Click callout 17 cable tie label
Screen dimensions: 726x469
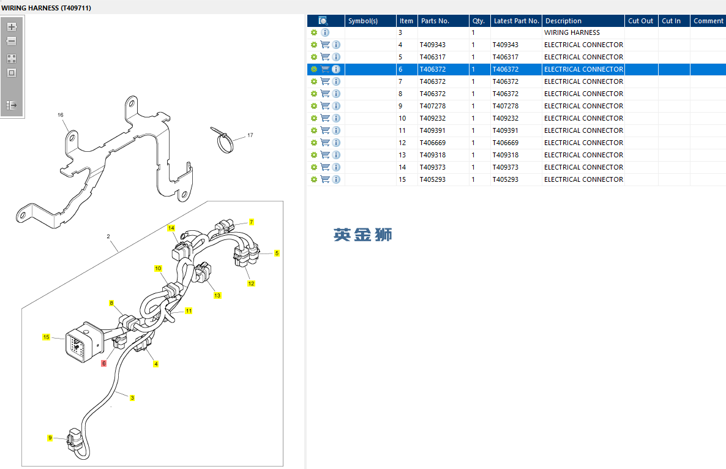tap(250, 135)
